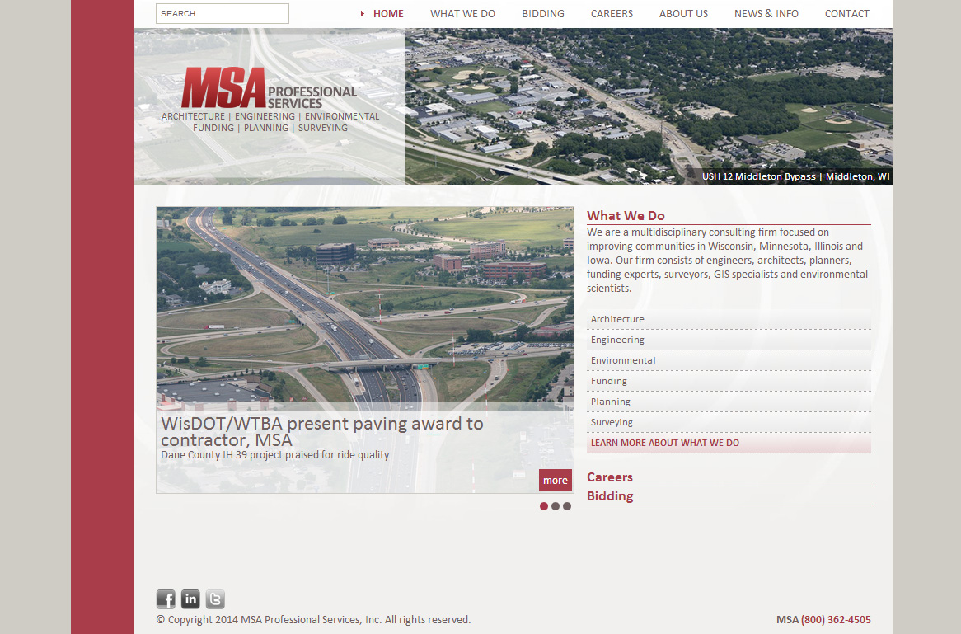
Task: Select the third carousel indicator dot
Action: 566,506
